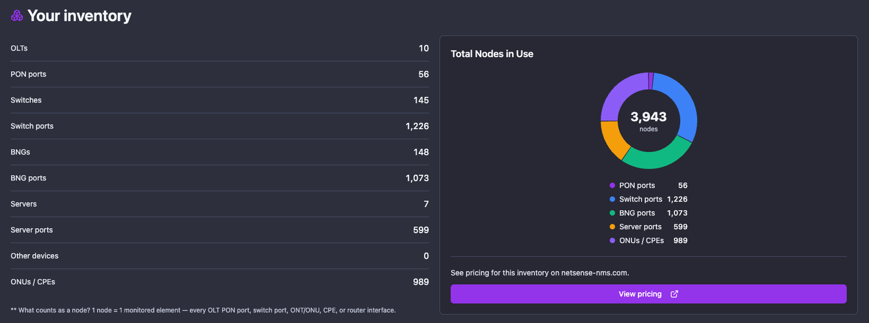The height and width of the screenshot is (323, 869).
Task: Click the ONUs / CPEs legend label
Action: coord(642,241)
